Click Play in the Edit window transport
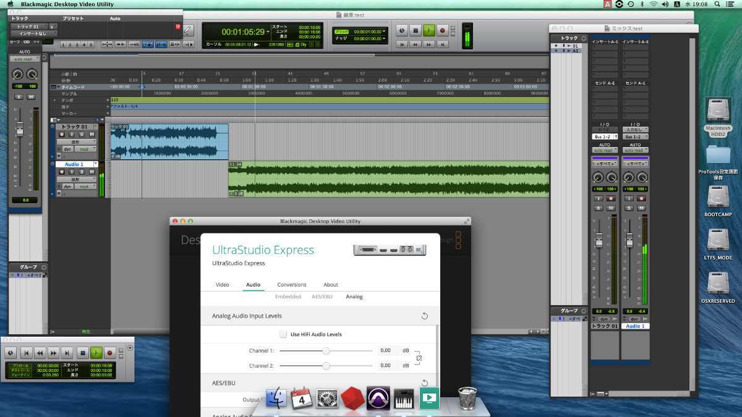This screenshot has height=417, width=742. click(x=429, y=30)
